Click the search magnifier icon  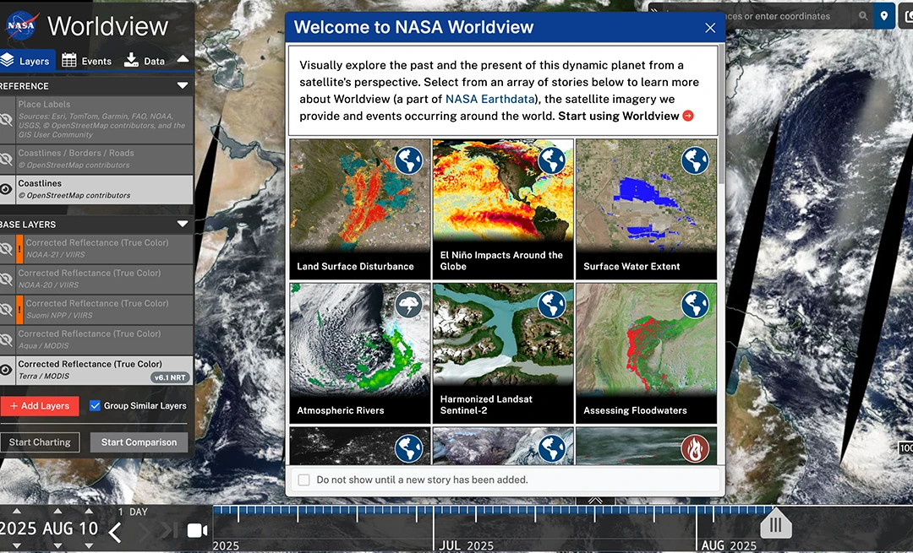click(863, 16)
